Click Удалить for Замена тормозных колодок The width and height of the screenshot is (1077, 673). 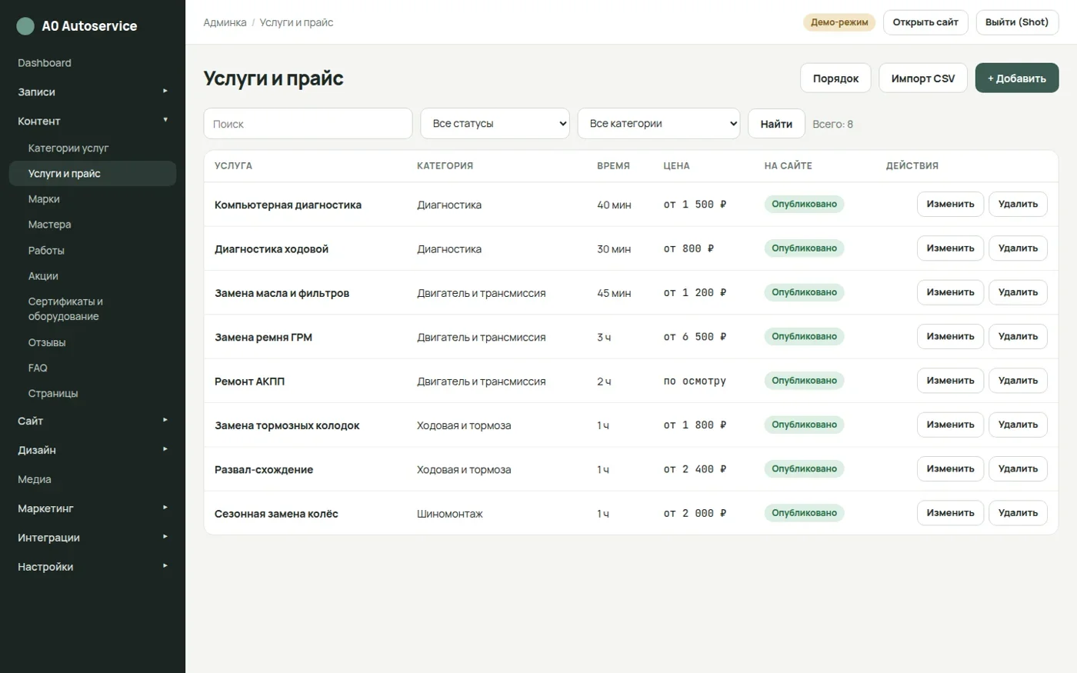[x=1018, y=425]
